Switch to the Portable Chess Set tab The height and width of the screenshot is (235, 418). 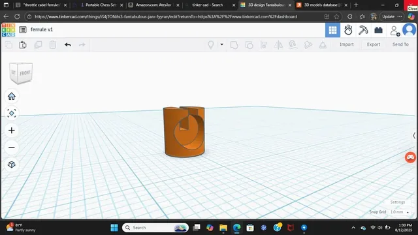pos(98,5)
